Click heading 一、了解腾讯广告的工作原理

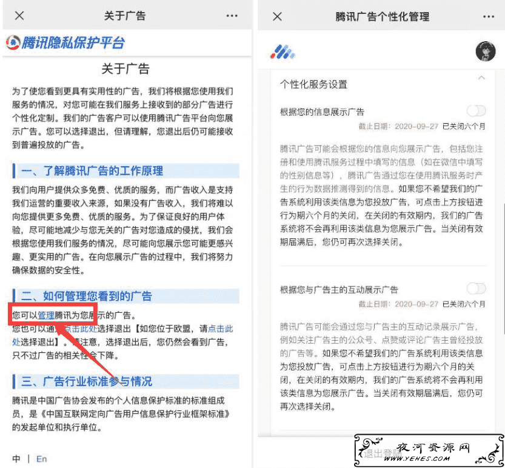[x=92, y=171]
